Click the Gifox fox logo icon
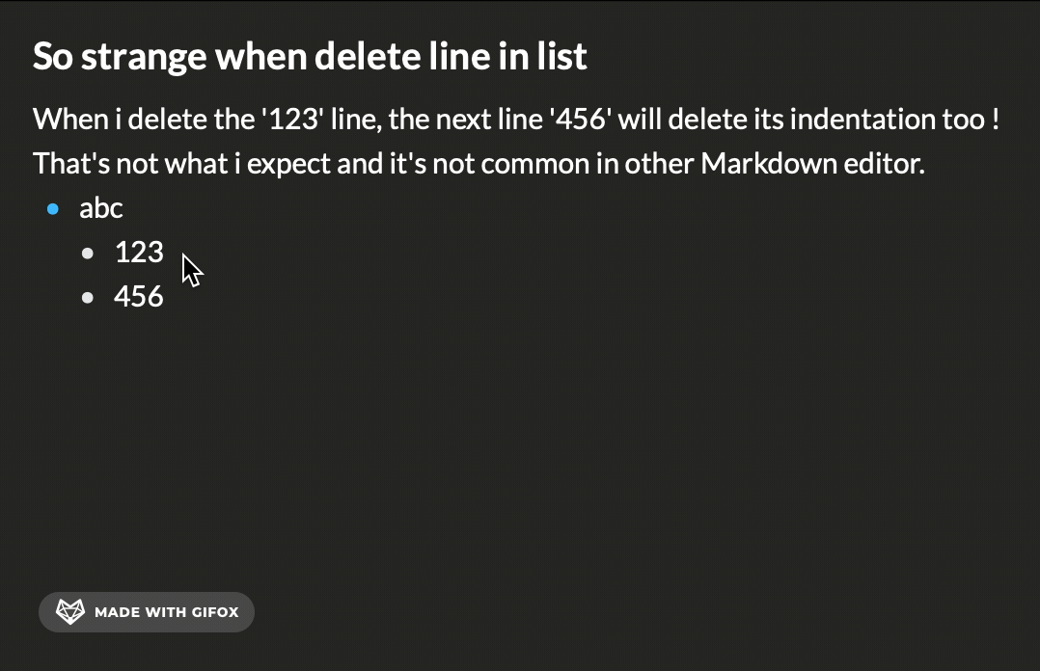1040x671 pixels. pyautogui.click(x=69, y=612)
